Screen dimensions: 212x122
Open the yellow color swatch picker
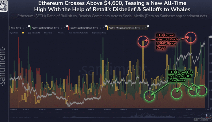tap(23, 33)
